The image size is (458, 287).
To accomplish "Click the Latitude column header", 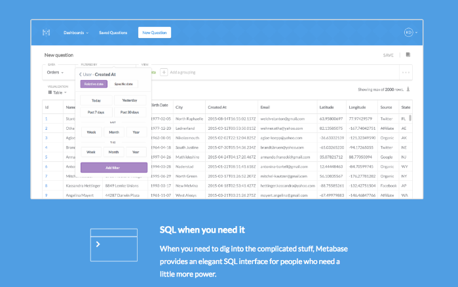I will tap(326, 107).
